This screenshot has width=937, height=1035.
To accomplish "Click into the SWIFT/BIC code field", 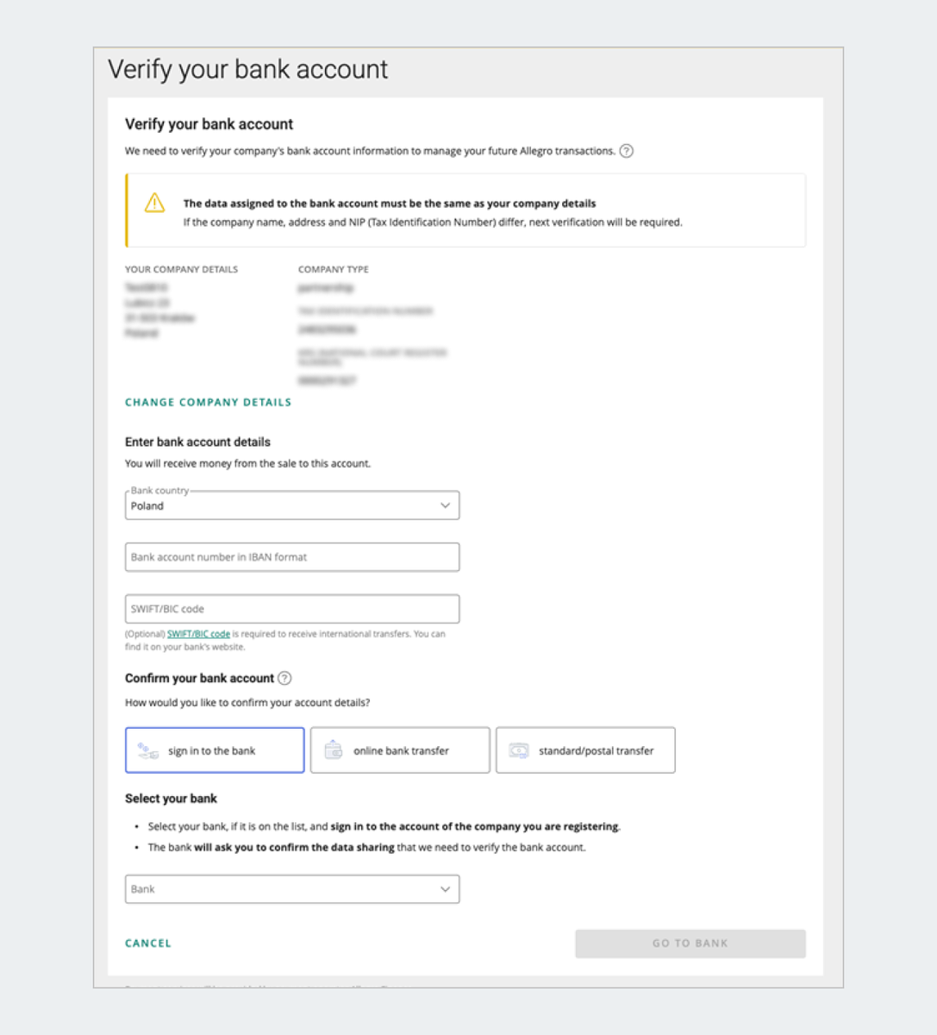I will (x=291, y=609).
